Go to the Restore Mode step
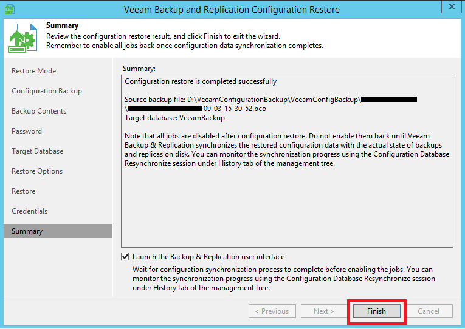This screenshot has width=465, height=329. click(x=34, y=71)
